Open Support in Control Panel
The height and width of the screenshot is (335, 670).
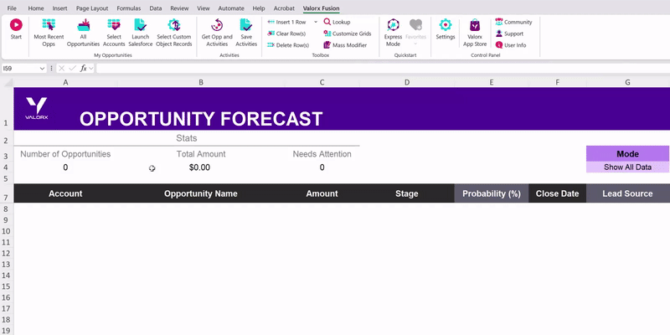[509, 33]
